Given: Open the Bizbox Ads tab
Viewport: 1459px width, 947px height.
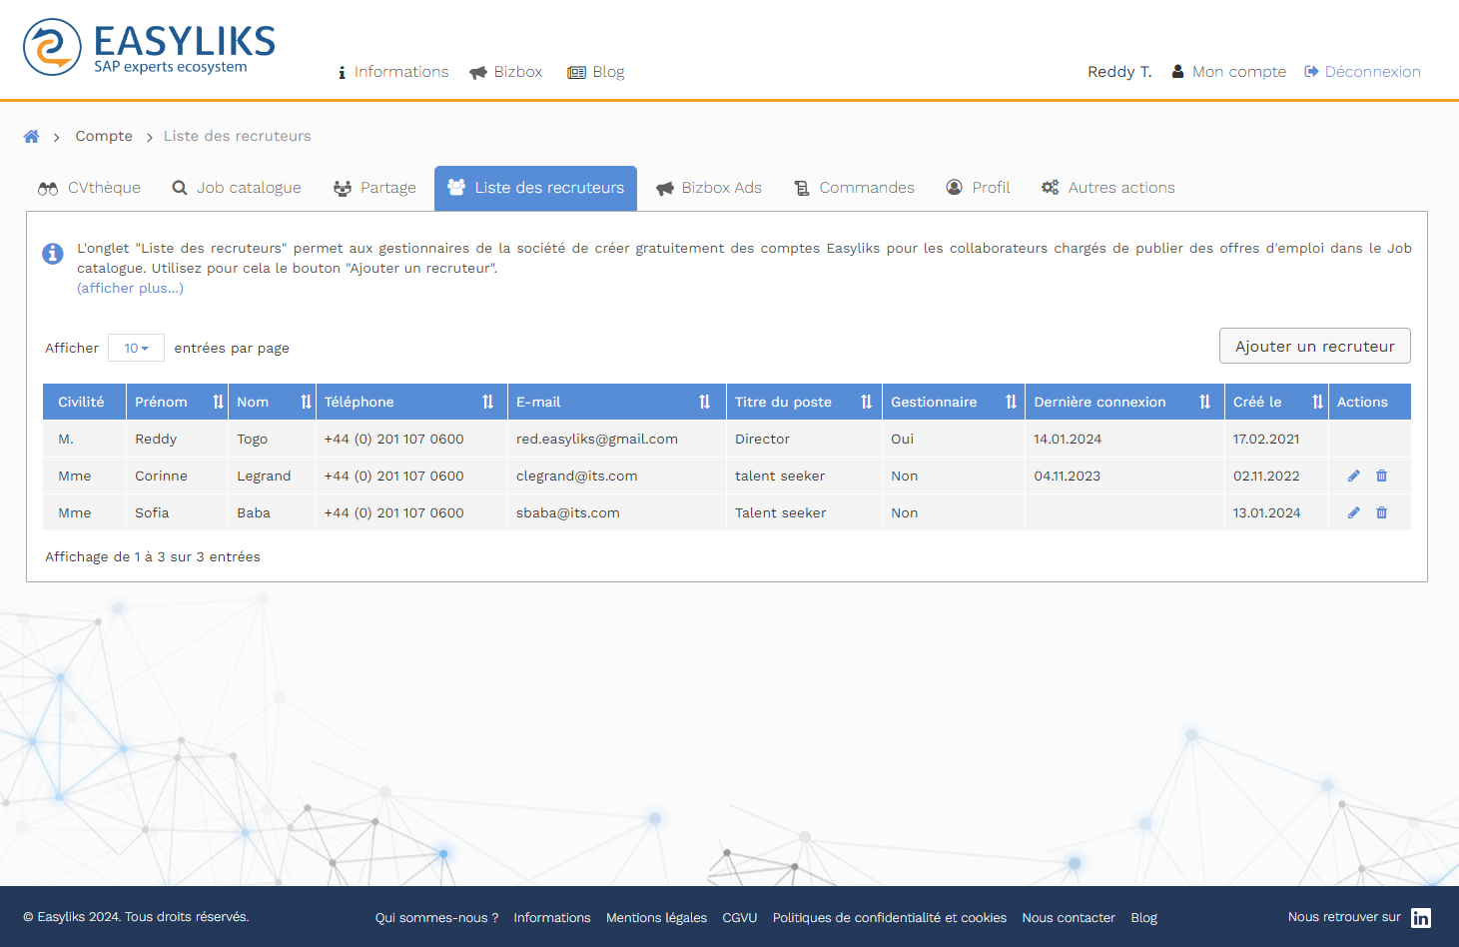Looking at the screenshot, I should pyautogui.click(x=709, y=188).
